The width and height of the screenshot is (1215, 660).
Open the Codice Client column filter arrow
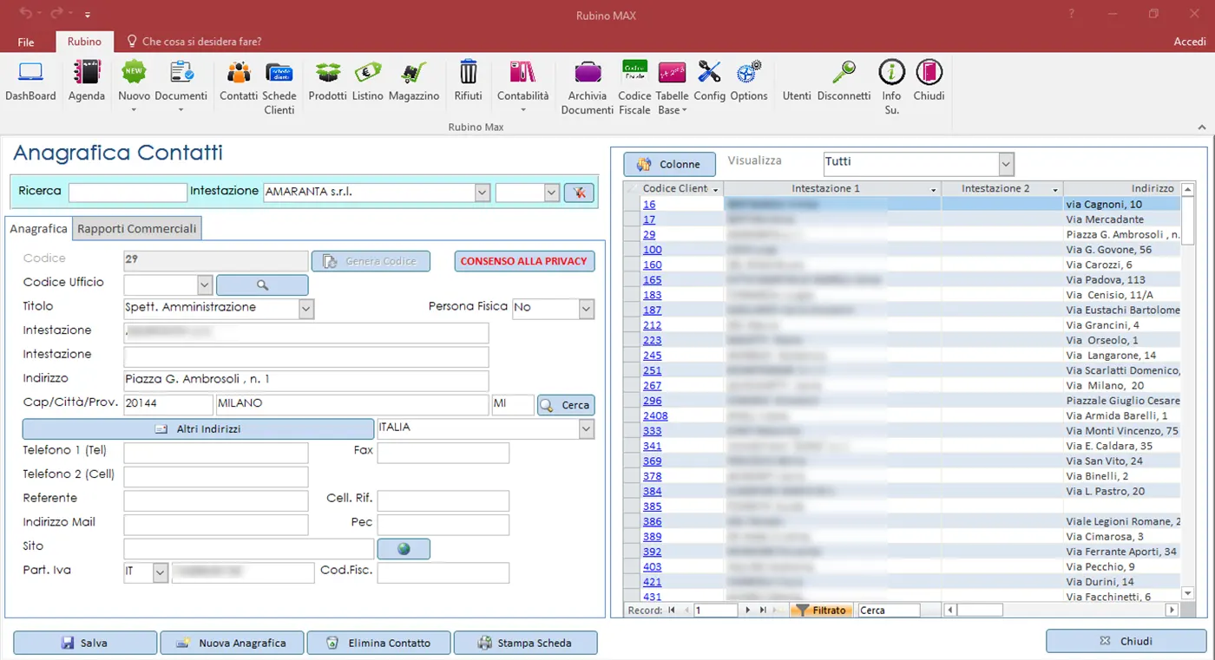[715, 189]
